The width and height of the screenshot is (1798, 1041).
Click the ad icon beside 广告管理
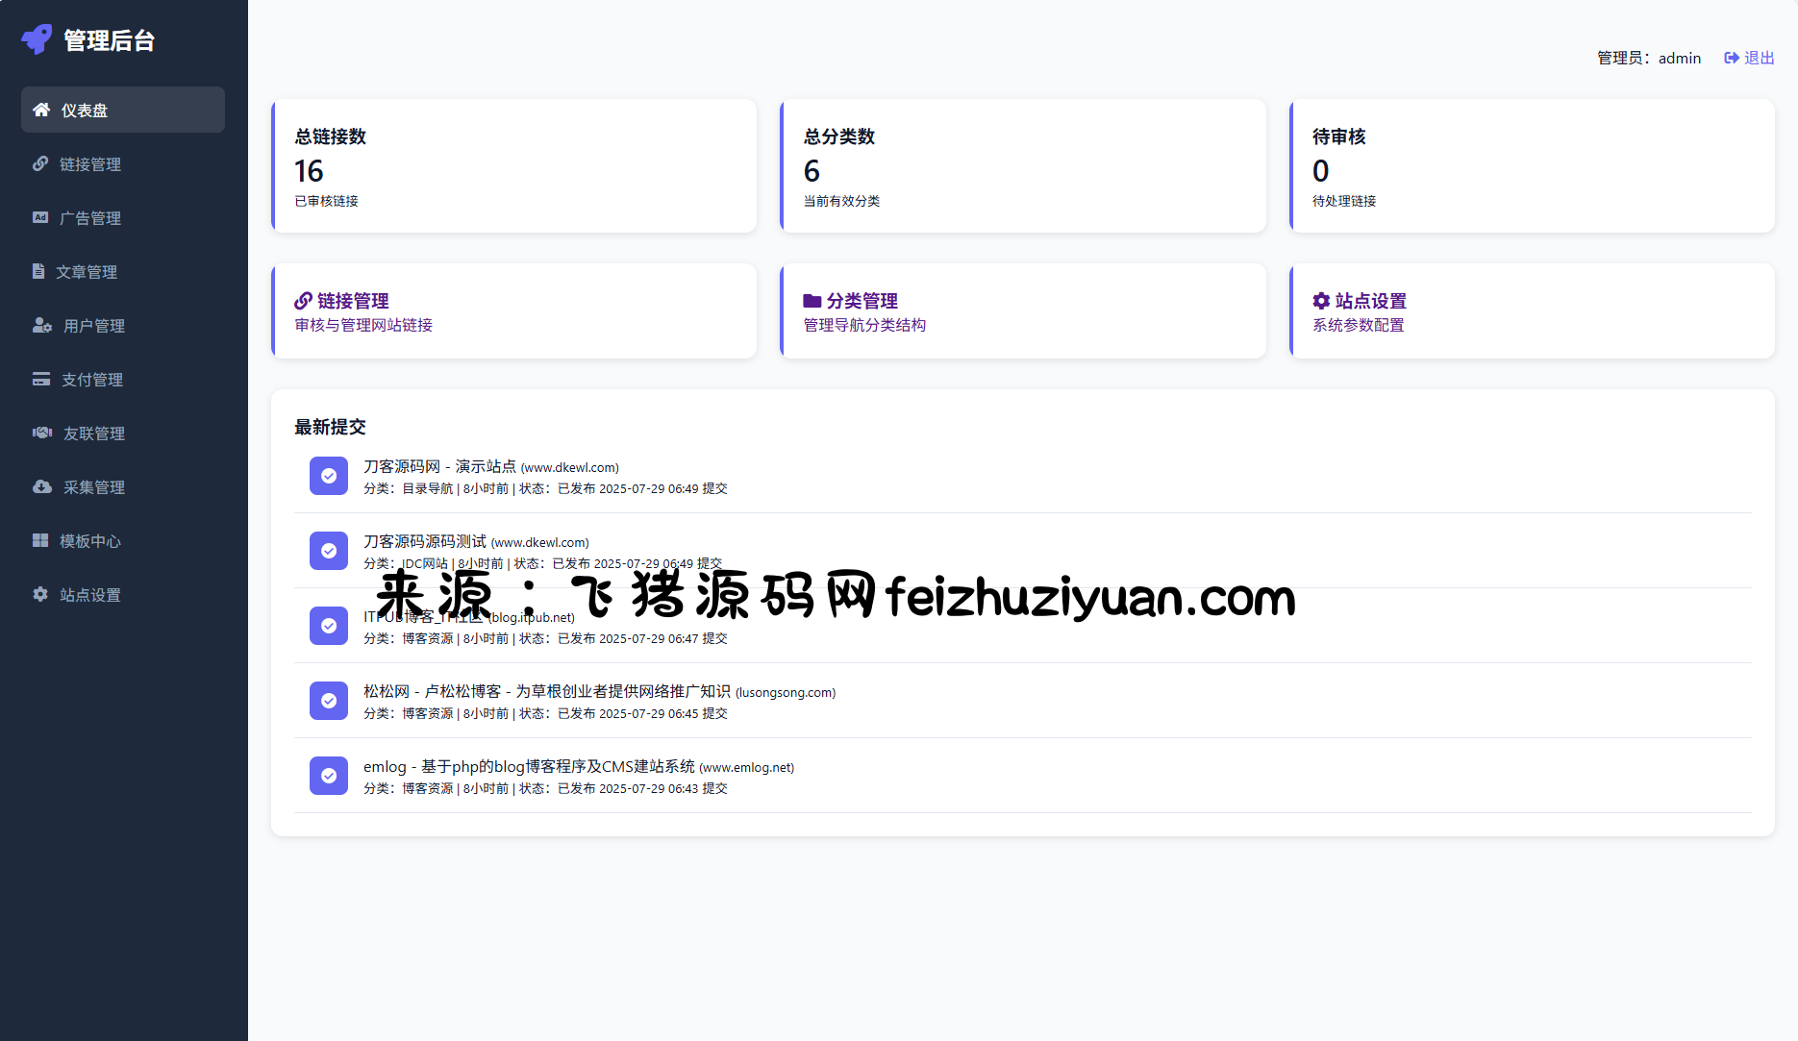coord(40,217)
